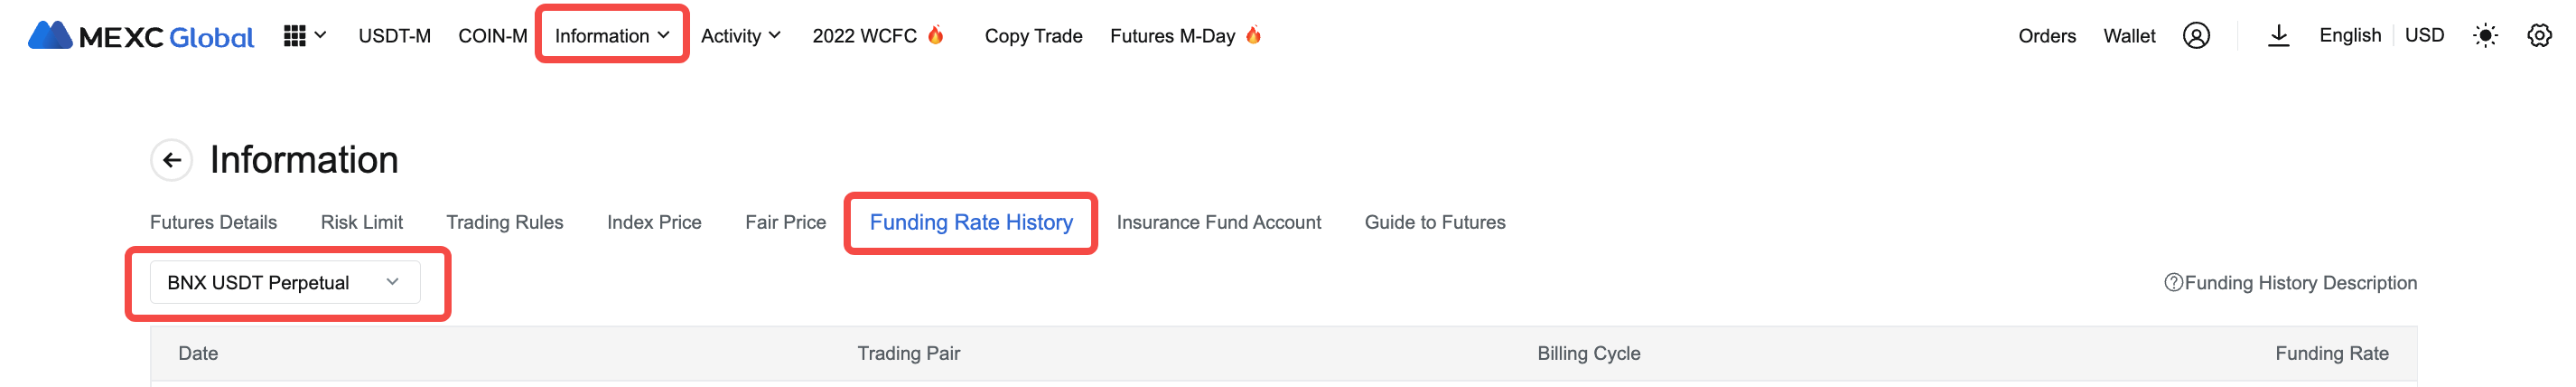The image size is (2576, 387).
Task: Open the BNX USDT Perpetual pair selector
Action: click(x=285, y=283)
